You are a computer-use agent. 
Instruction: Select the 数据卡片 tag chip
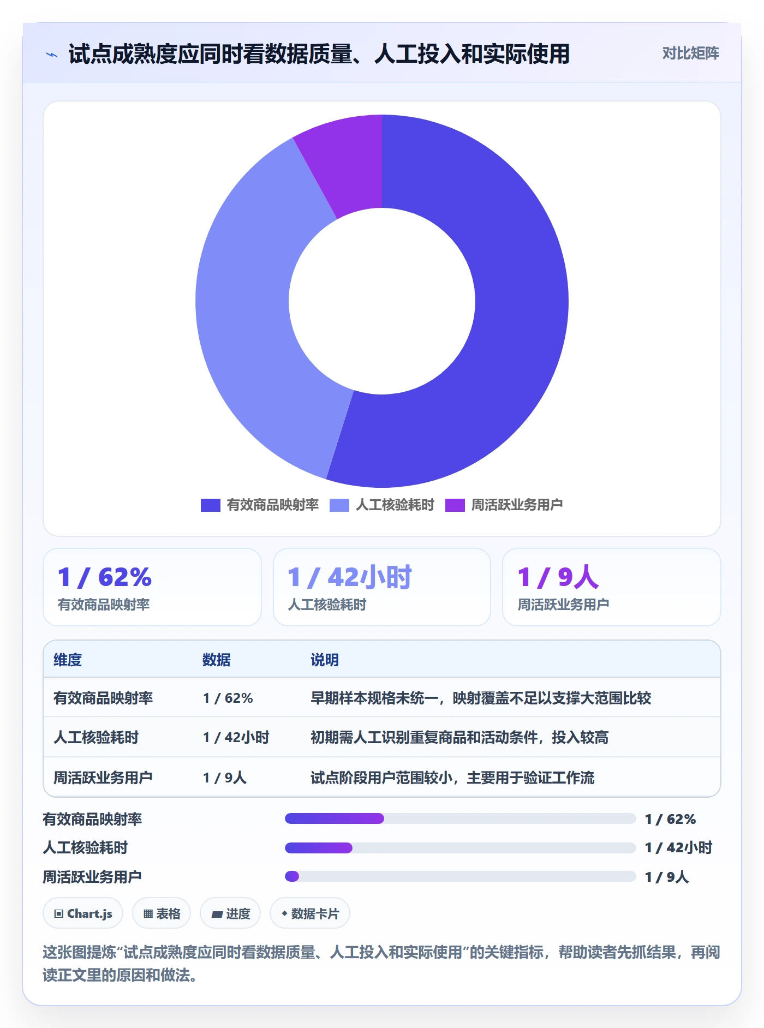[x=310, y=913]
